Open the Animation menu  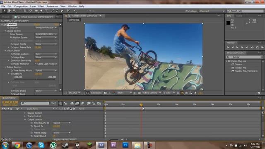tap(52, 7)
